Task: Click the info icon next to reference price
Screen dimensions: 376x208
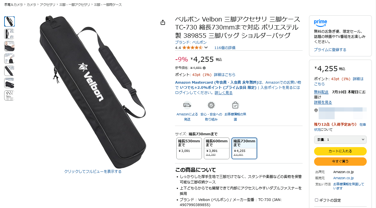Action: pyautogui.click(x=204, y=68)
